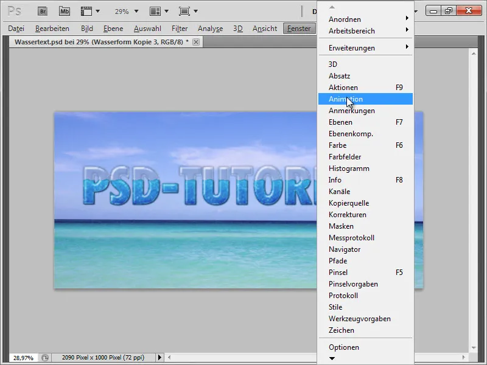487x365 pixels.
Task: Open the Bild menu
Action: (87, 29)
